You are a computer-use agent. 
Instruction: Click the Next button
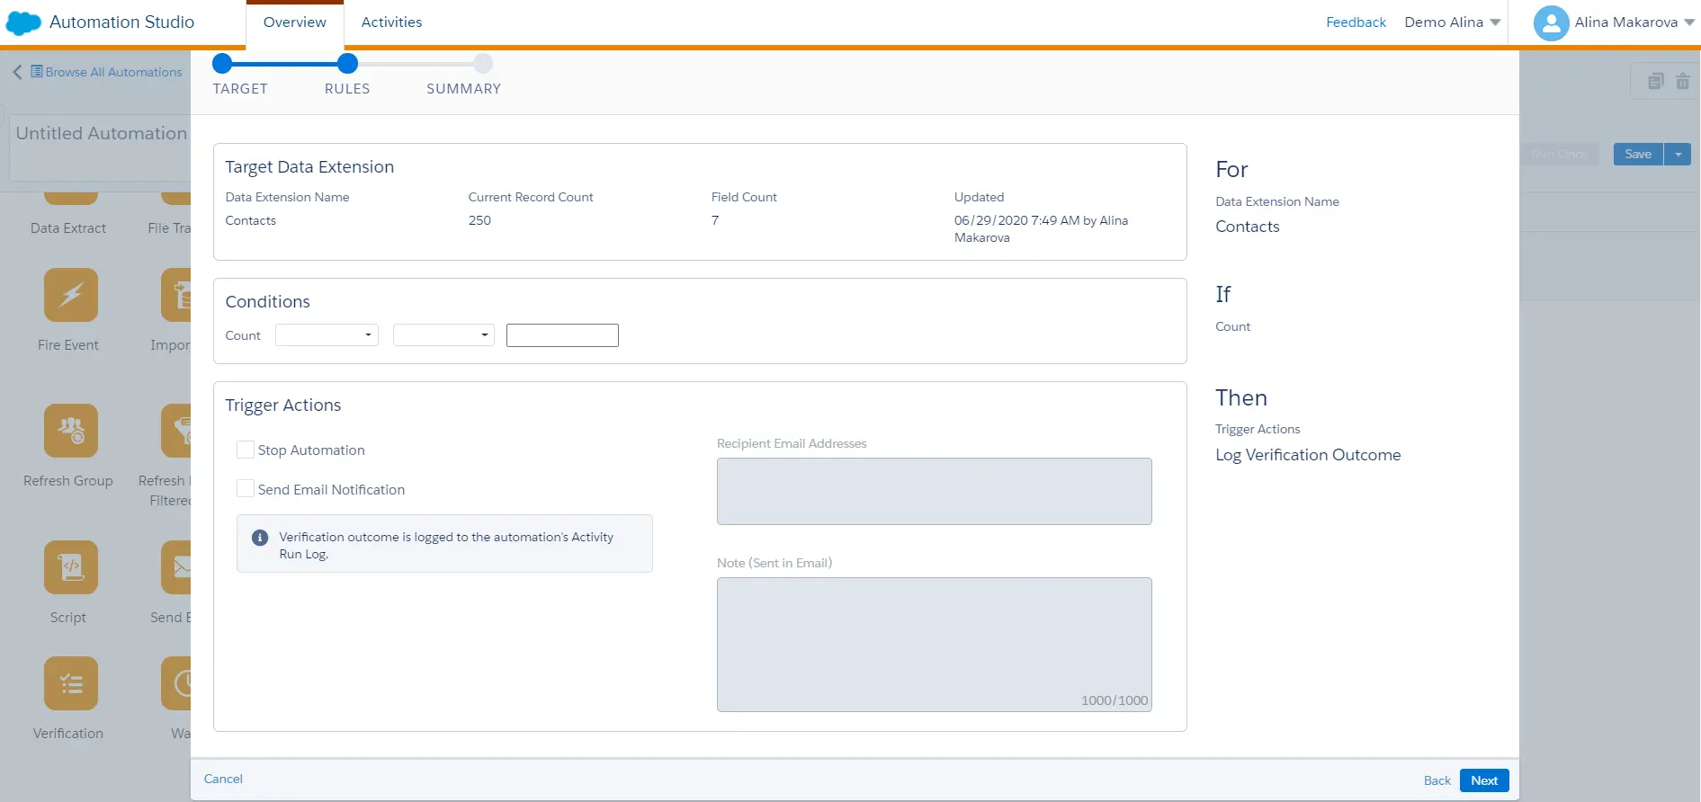coord(1483,780)
